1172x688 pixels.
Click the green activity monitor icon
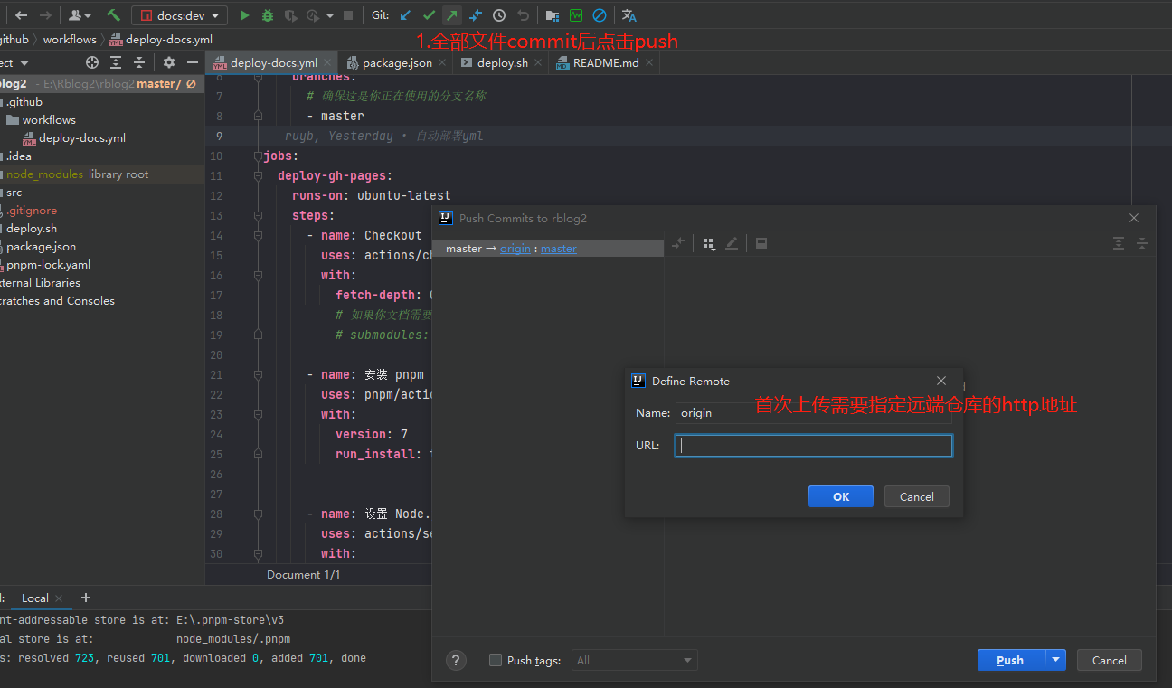576,15
